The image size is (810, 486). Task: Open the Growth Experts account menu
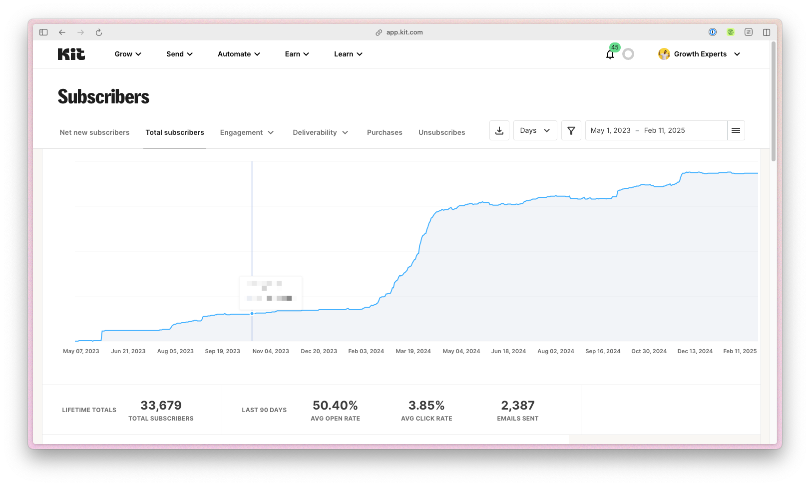[x=699, y=54]
